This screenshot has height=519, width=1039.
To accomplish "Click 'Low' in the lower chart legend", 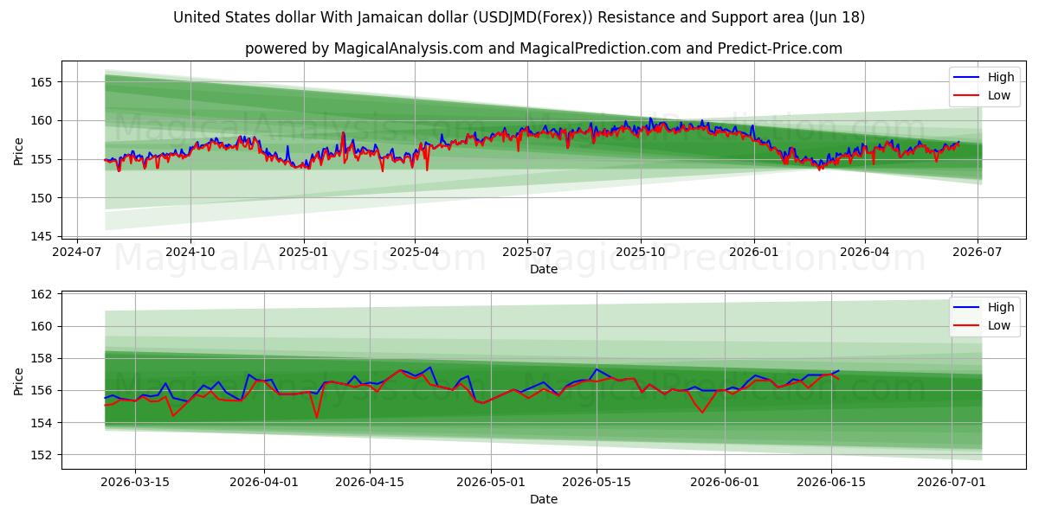I will pos(999,325).
